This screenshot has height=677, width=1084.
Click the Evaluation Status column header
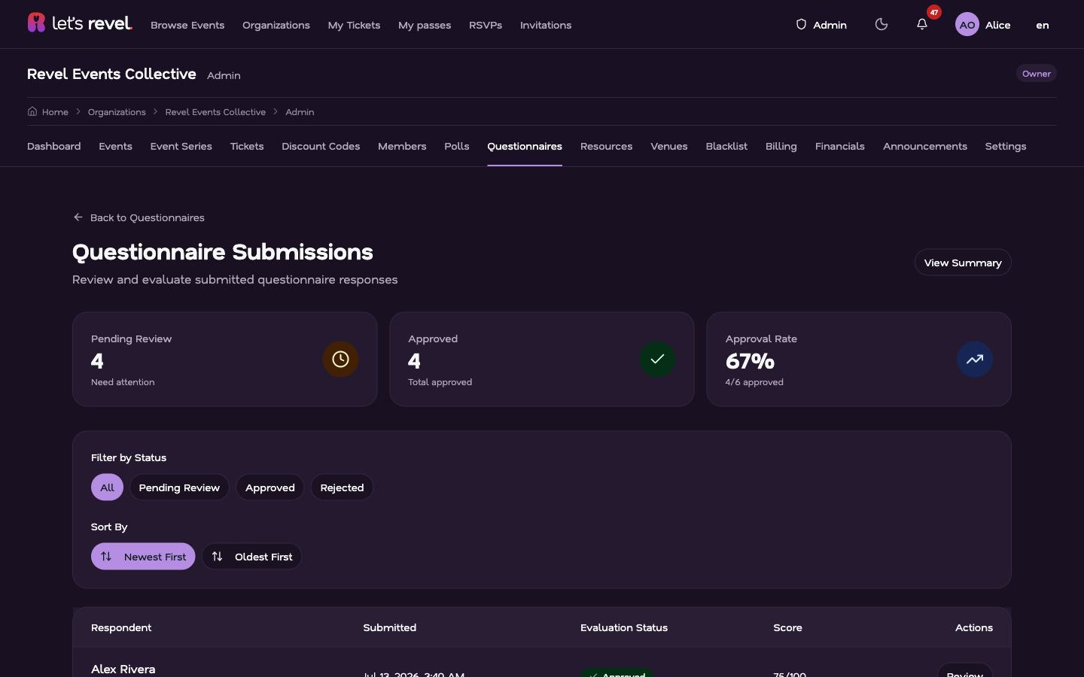pos(624,627)
